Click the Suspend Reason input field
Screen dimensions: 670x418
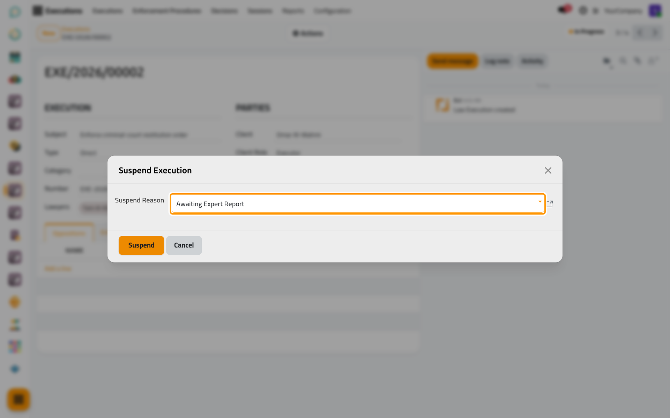click(357, 204)
